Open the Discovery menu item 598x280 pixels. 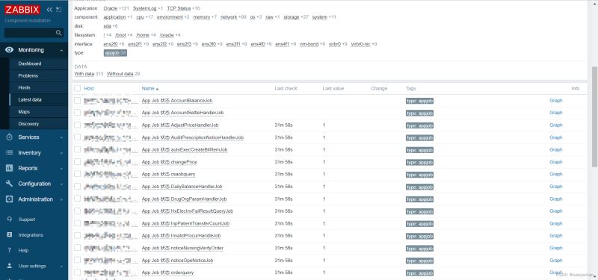pos(28,124)
